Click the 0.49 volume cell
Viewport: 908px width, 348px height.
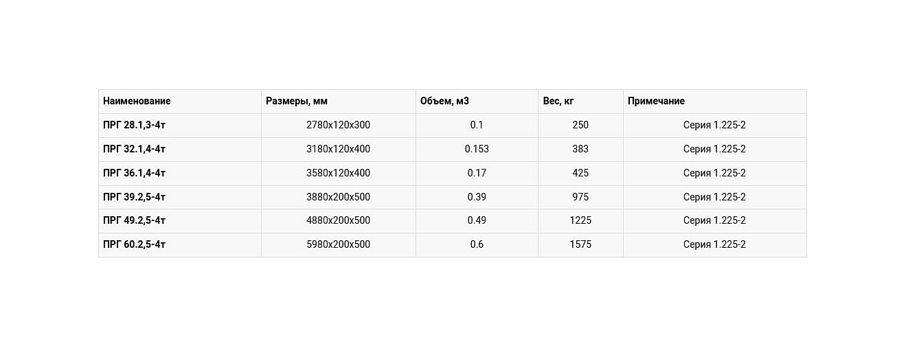click(x=477, y=220)
